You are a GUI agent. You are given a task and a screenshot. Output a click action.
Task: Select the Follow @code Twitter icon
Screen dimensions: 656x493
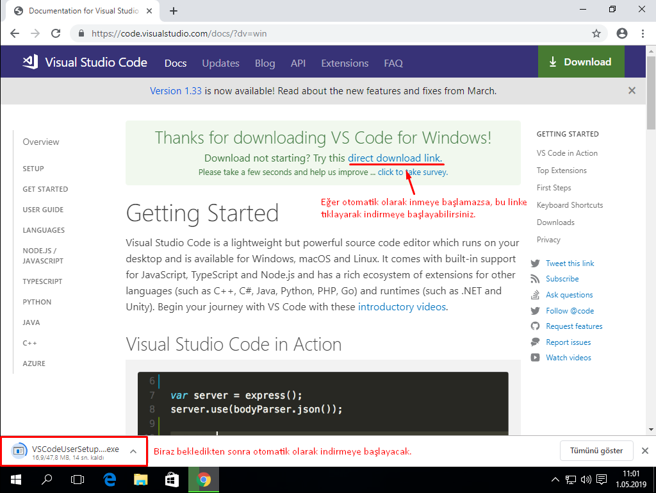(535, 310)
